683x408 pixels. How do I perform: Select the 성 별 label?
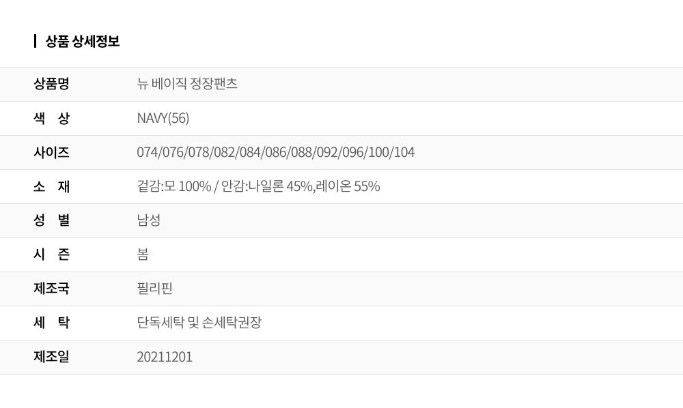tap(51, 220)
